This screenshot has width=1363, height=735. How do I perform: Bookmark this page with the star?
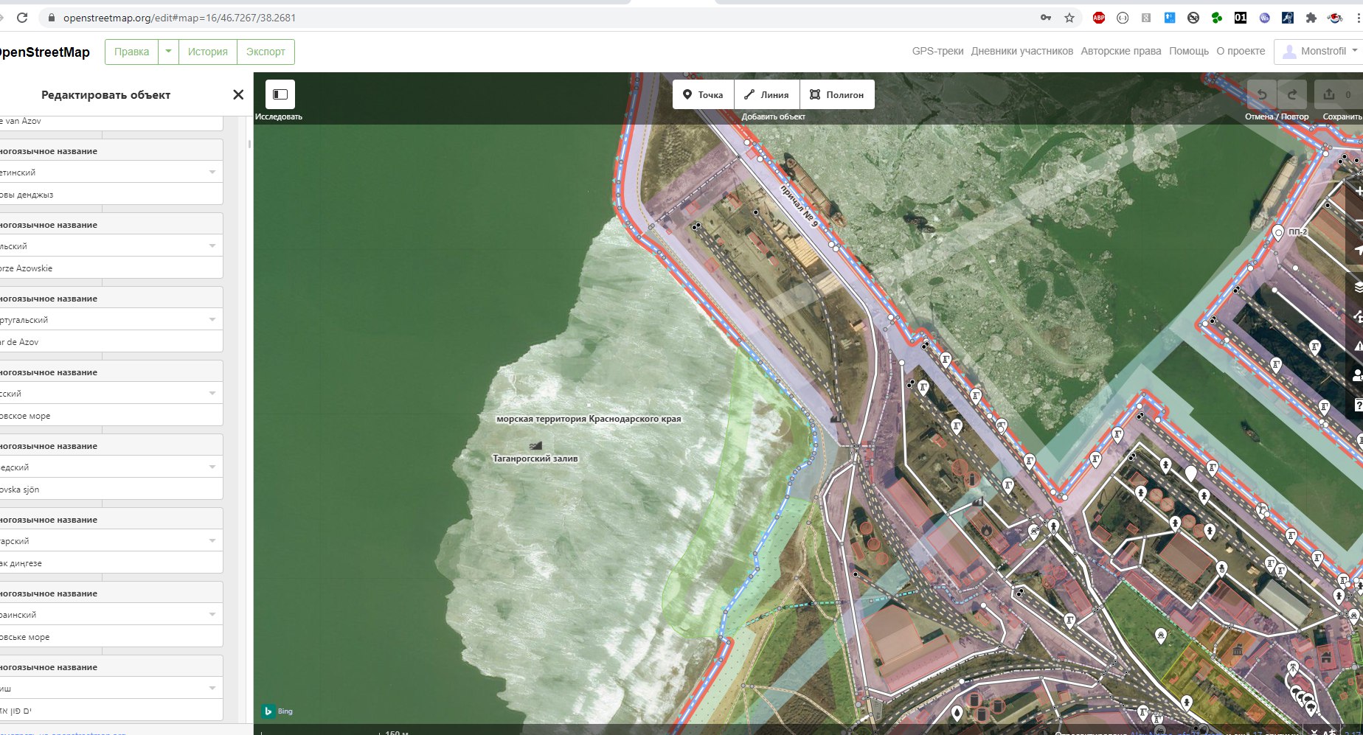pos(1069,18)
